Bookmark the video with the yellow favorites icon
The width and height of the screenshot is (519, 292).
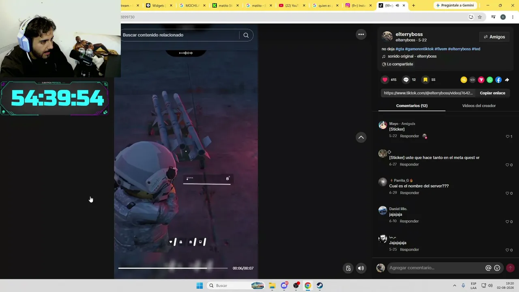[x=425, y=80]
